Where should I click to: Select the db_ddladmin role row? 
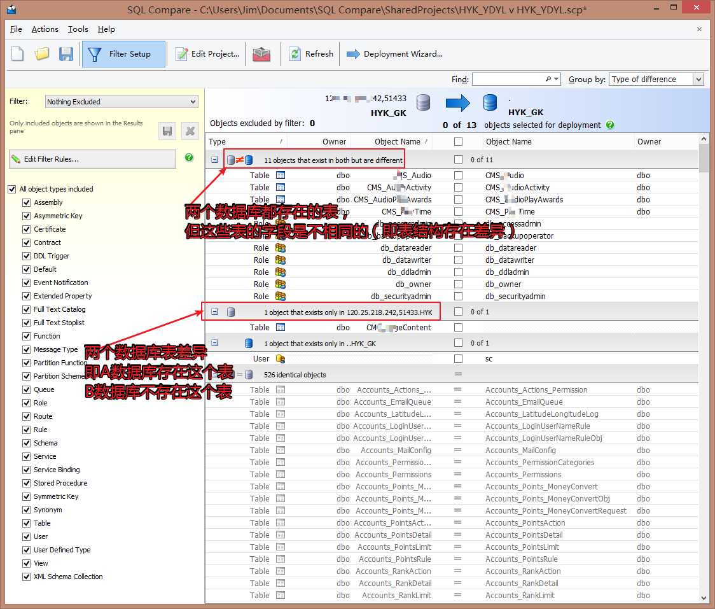pyautogui.click(x=452, y=272)
